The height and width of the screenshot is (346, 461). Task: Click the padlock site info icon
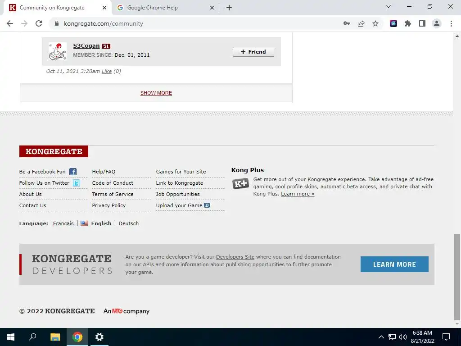[57, 23]
